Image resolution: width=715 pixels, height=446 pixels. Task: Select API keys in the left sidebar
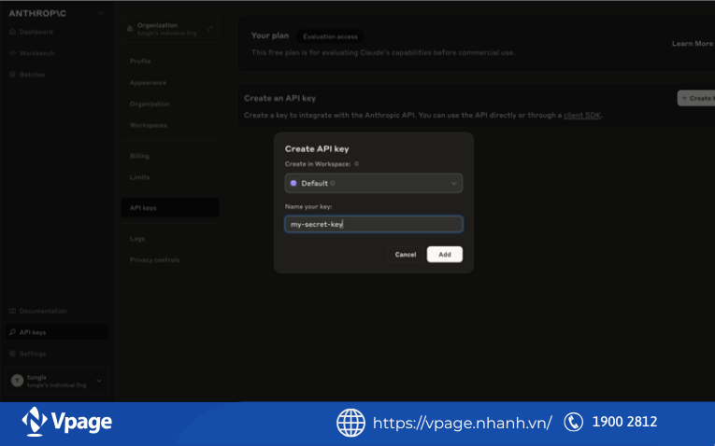(x=57, y=332)
